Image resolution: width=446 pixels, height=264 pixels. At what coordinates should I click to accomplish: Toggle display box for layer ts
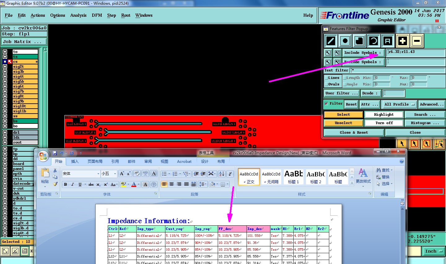(x=5, y=57)
